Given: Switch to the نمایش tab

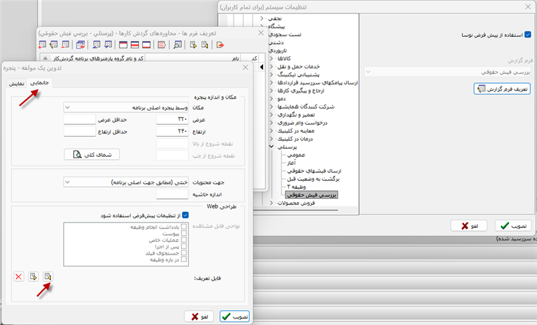Looking at the screenshot, I should 17,83.
